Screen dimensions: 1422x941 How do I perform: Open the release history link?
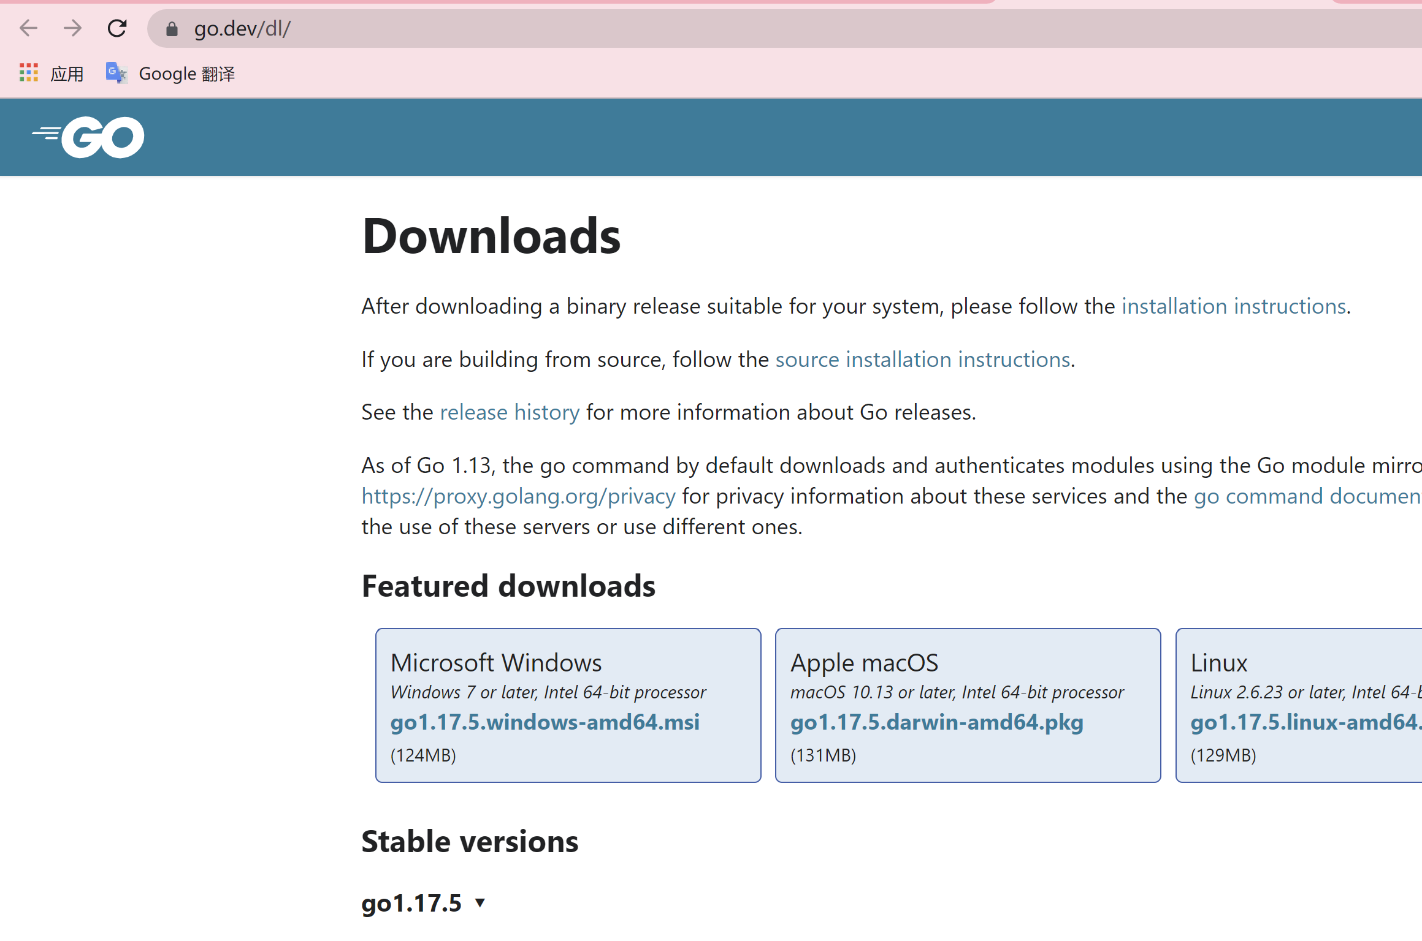[510, 412]
